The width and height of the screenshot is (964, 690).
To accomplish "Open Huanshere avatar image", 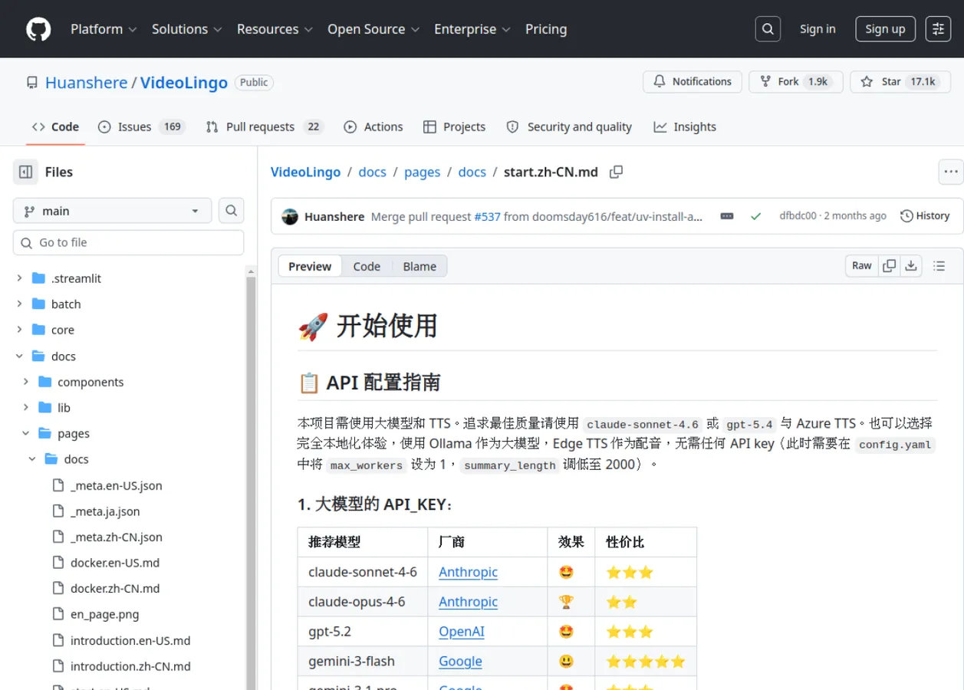I will (290, 216).
